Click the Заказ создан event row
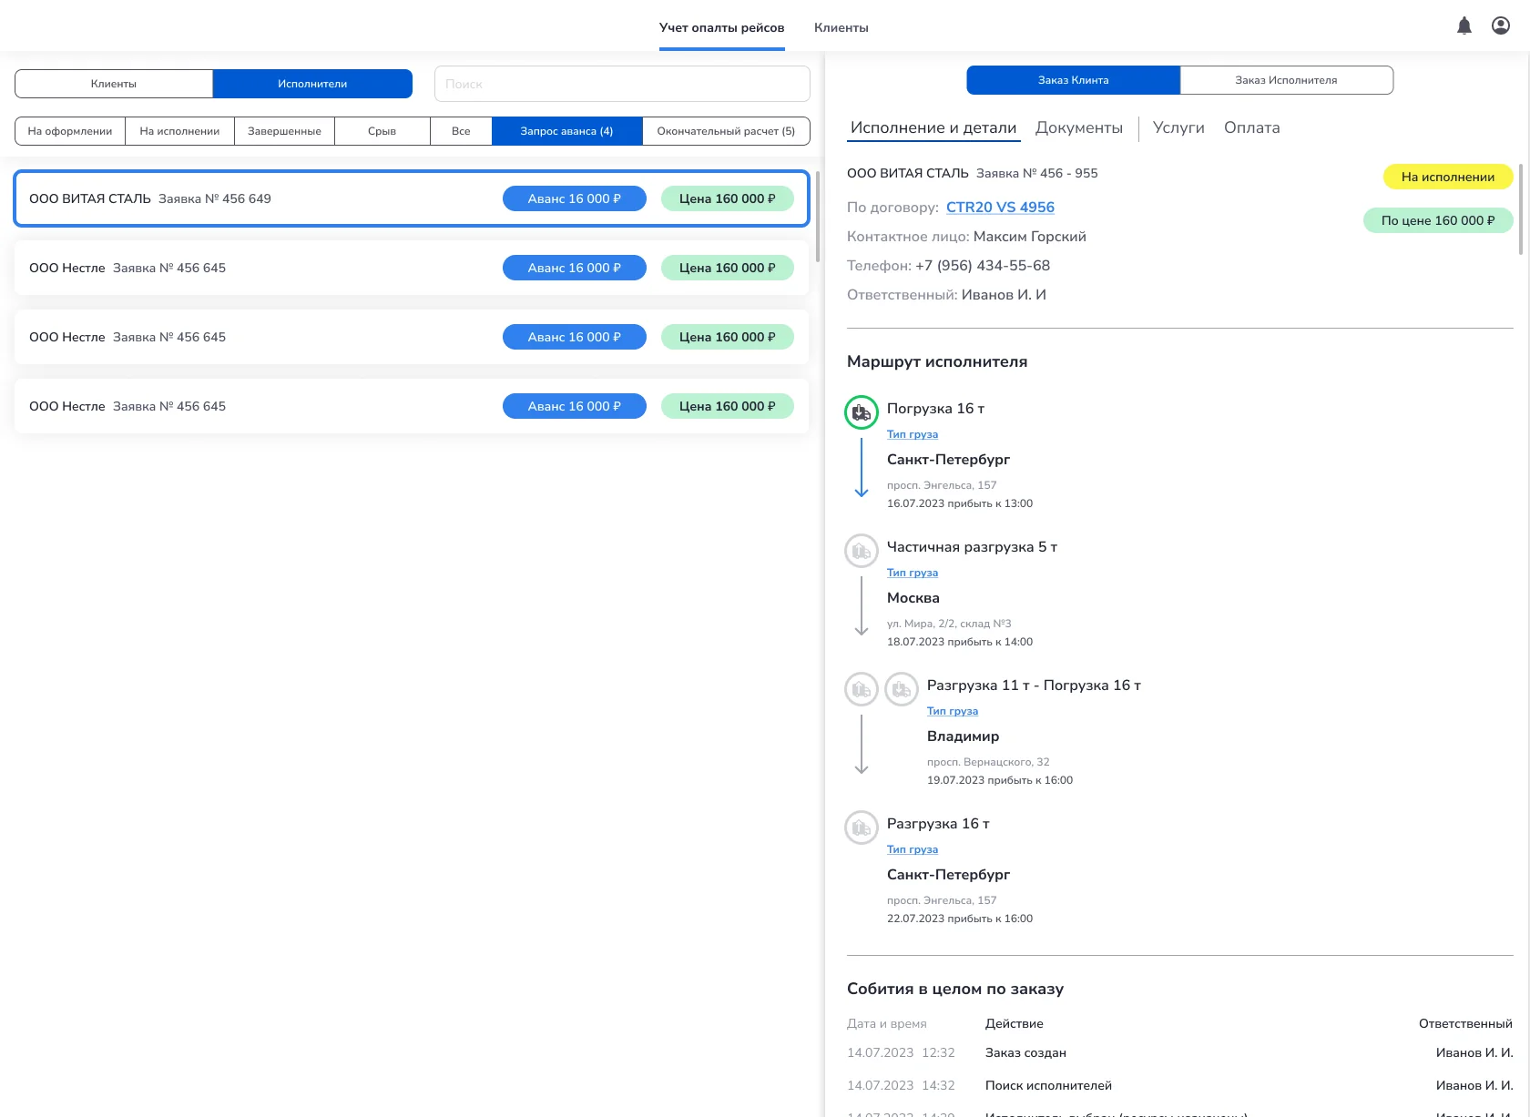Image resolution: width=1530 pixels, height=1117 pixels. click(1180, 1052)
